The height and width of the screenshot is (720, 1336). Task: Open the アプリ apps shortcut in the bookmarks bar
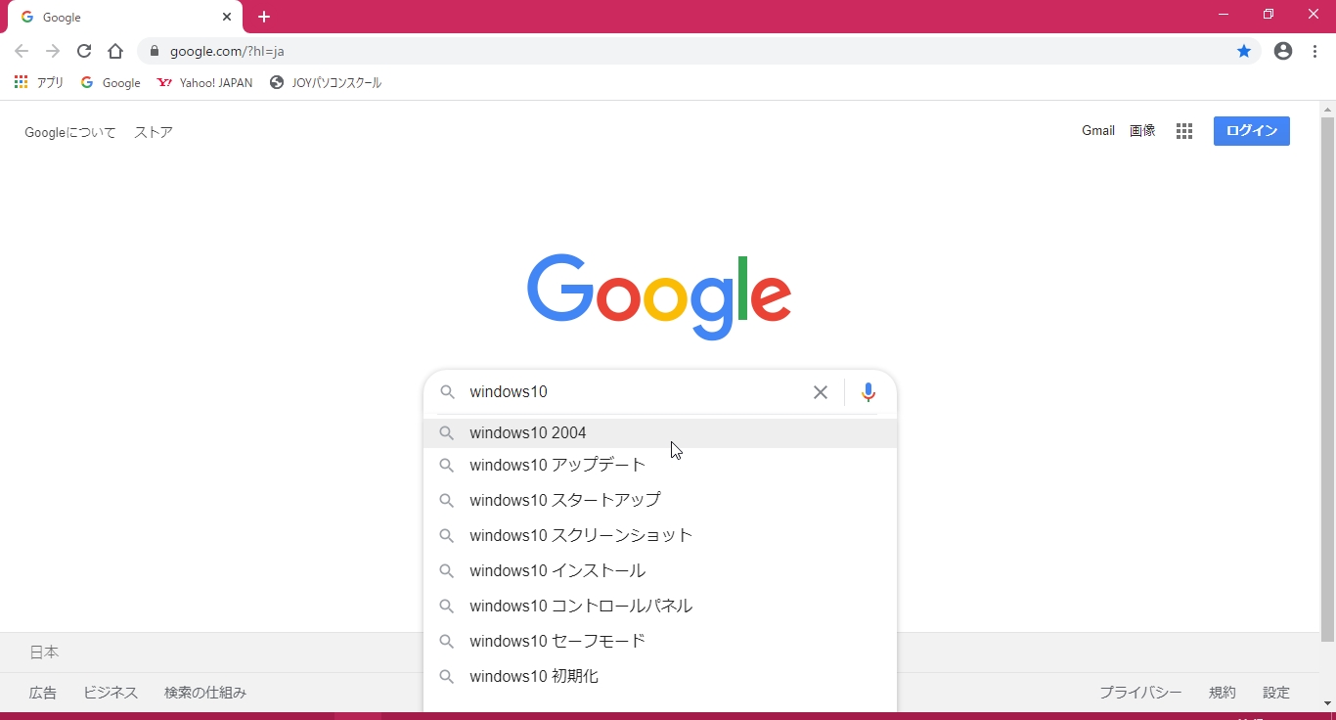39,83
